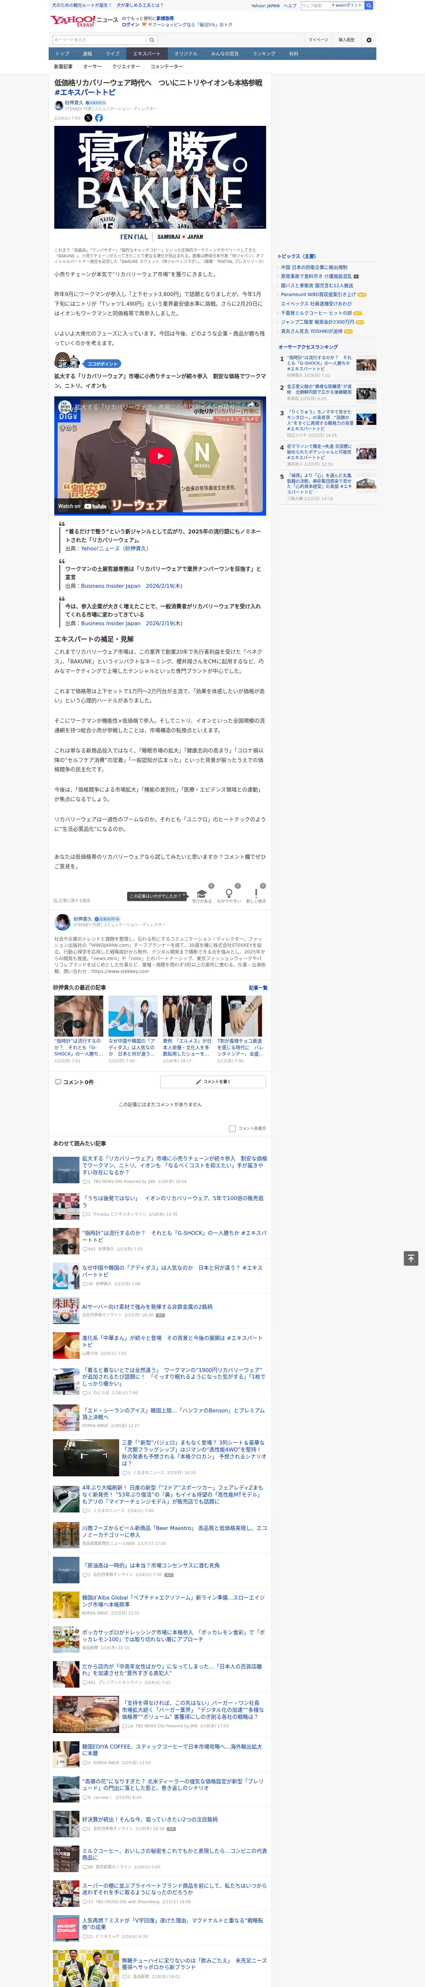The width and height of the screenshot is (425, 1987).
Task: Open article about ミスド V字回復
Action: click(x=173, y=1924)
